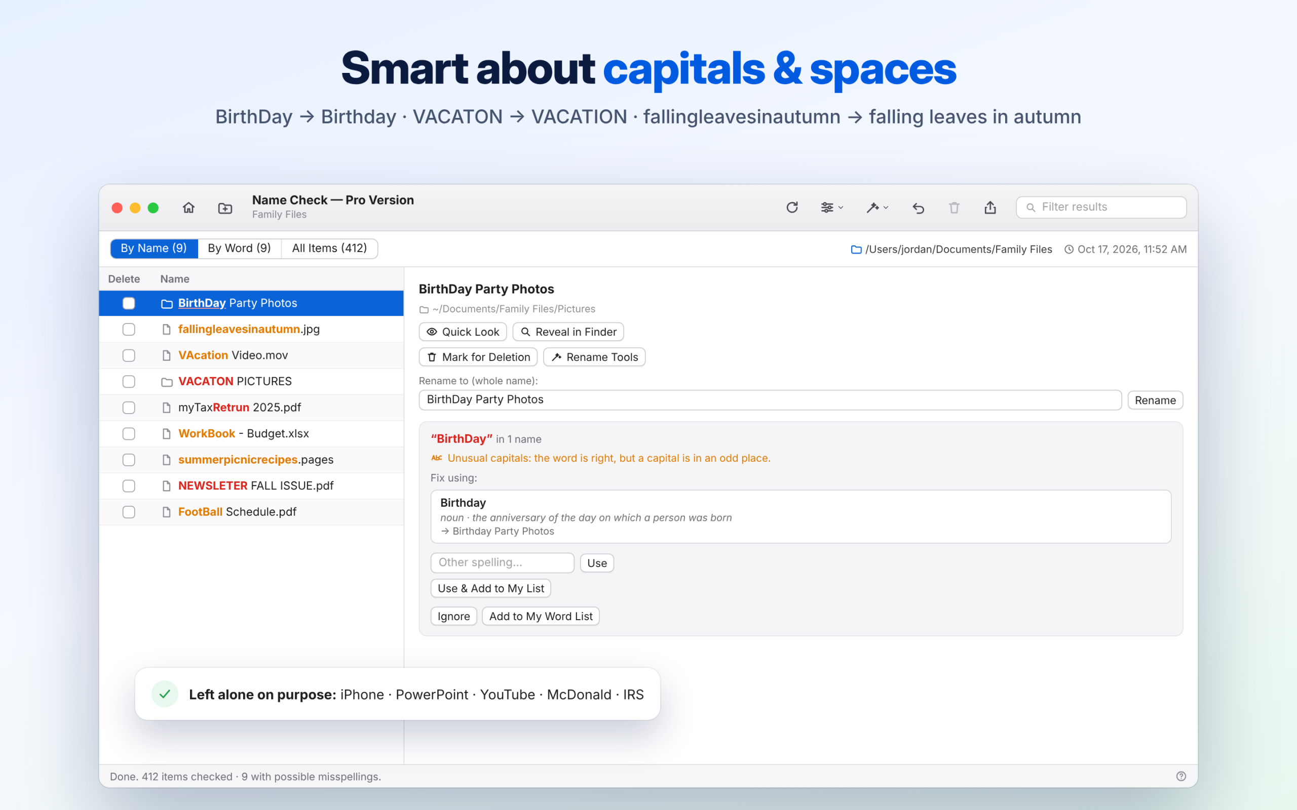Click the Filter results search field
This screenshot has height=810, width=1297.
tap(1101, 208)
